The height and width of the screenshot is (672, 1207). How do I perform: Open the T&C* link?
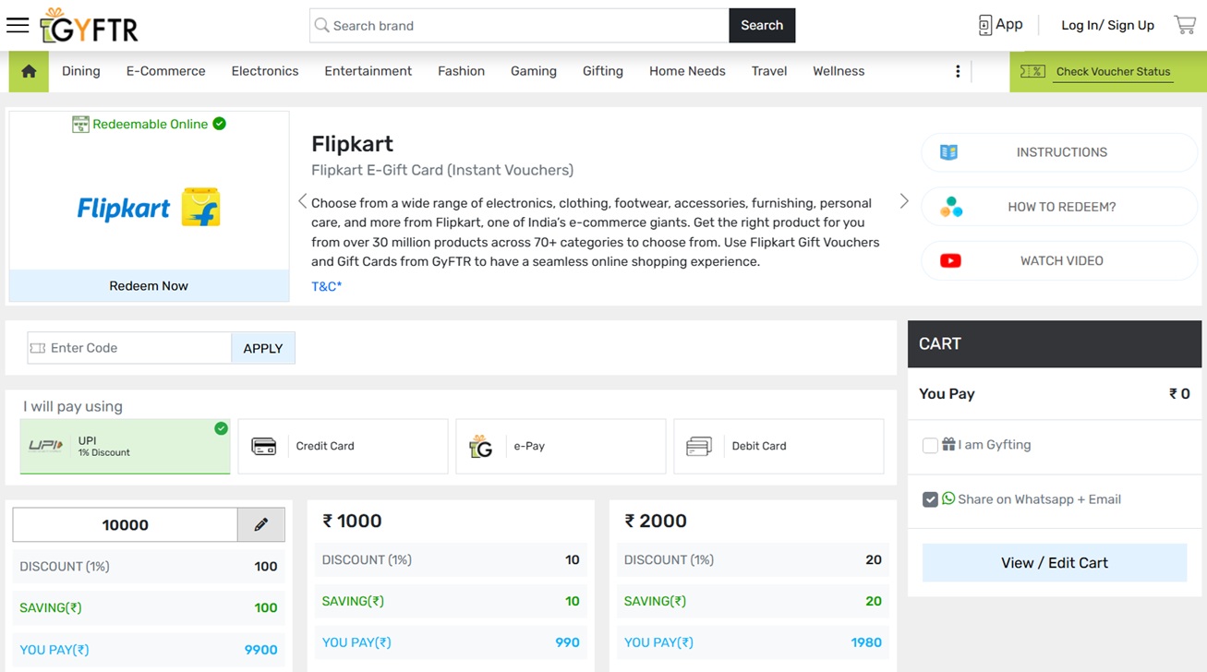pyautogui.click(x=326, y=286)
